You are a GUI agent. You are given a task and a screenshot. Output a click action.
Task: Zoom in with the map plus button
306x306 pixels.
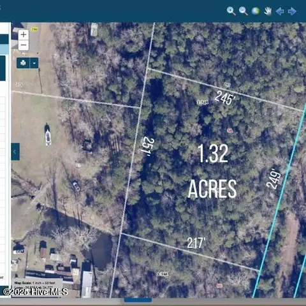(x=24, y=34)
